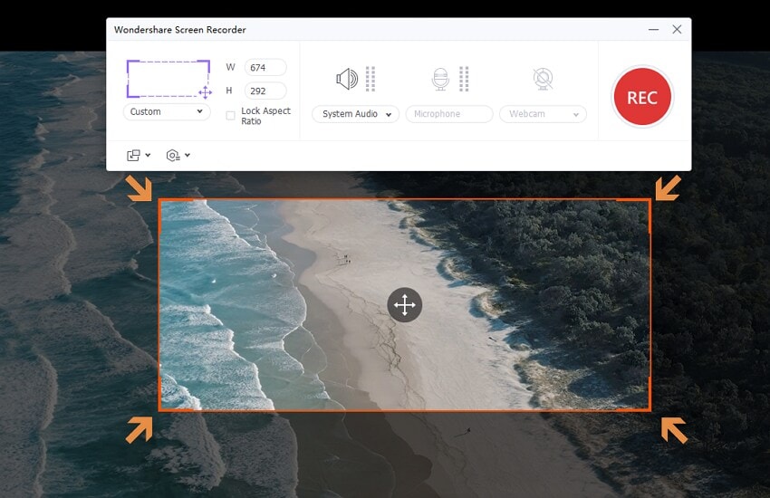Image resolution: width=770 pixels, height=498 pixels.
Task: Click the screen layout mode icon
Action: pyautogui.click(x=133, y=156)
